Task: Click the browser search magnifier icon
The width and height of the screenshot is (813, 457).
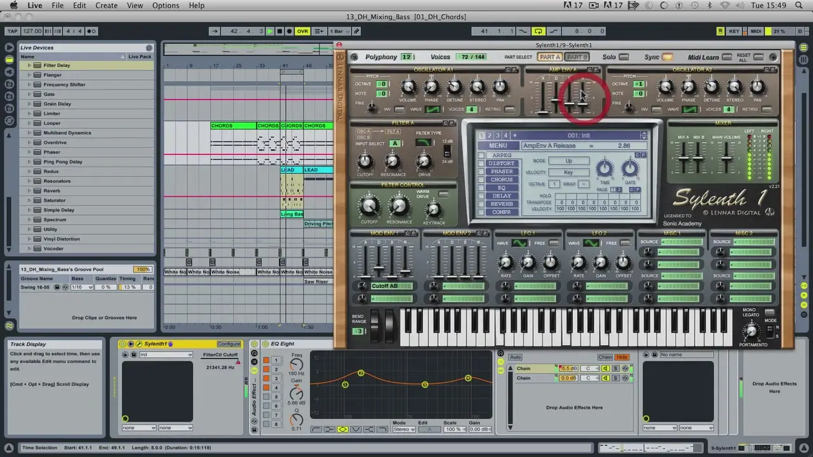Action: coord(149,48)
